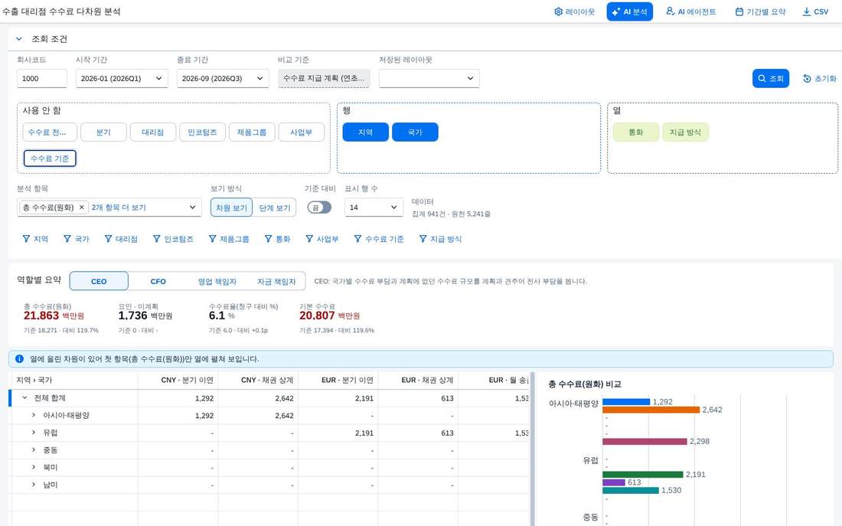Open the 레이아웃 settings gear icon
The height and width of the screenshot is (526, 842).
pos(559,11)
